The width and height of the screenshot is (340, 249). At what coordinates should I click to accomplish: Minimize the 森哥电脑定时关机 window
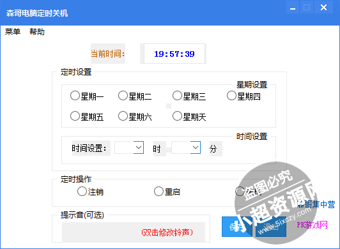293,8
